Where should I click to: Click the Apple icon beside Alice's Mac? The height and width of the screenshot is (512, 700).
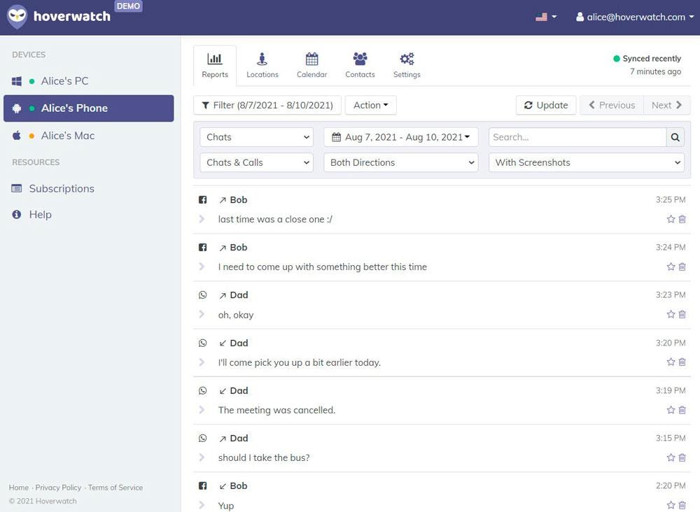click(17, 136)
